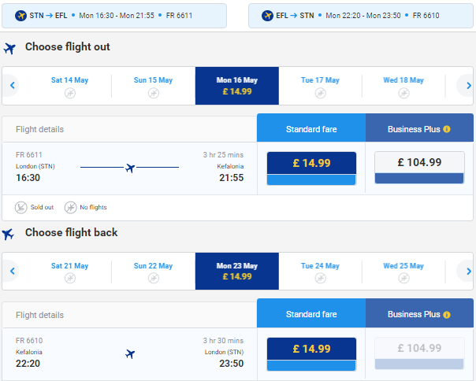
Task: Open the EFL to STN flight summary chip
Action: coord(361,16)
